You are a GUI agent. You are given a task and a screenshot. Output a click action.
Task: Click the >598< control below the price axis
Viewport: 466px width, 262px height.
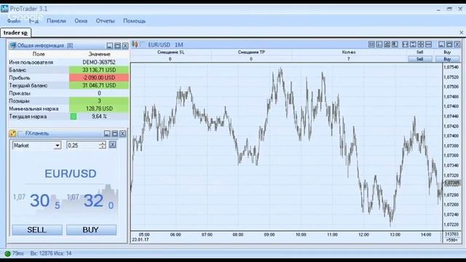point(451,240)
